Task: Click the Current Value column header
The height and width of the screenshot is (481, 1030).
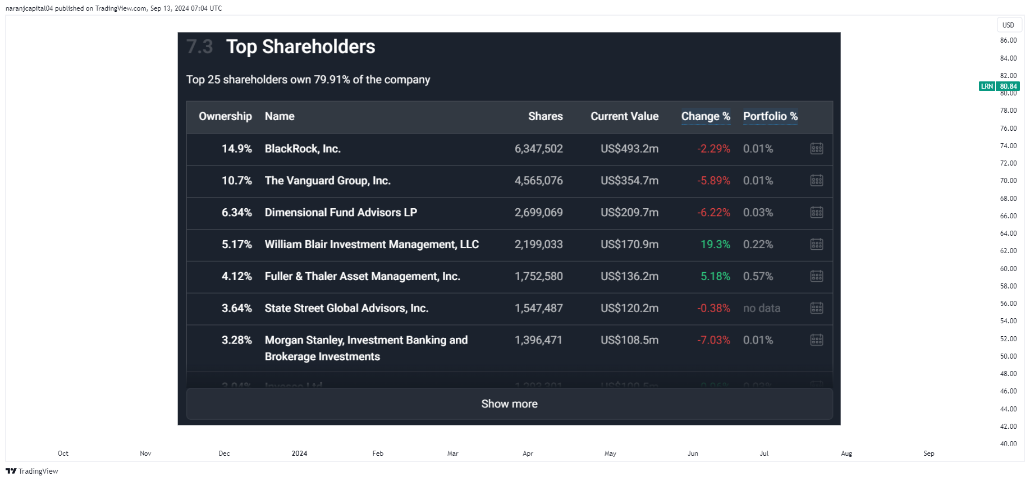Action: point(625,116)
